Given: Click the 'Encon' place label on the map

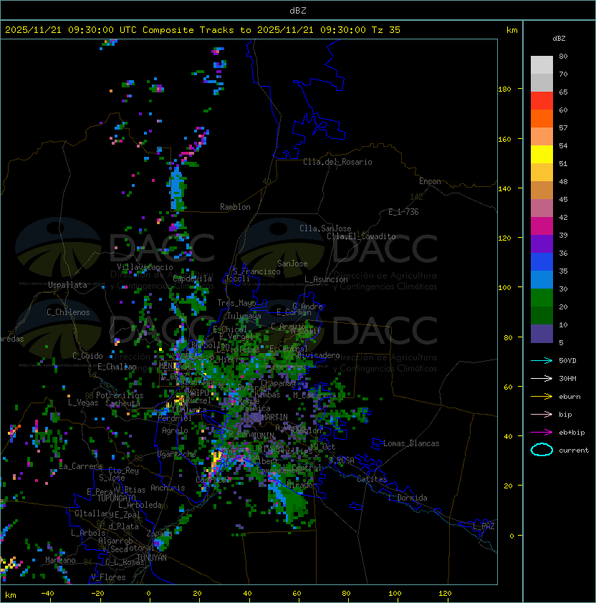Looking at the screenshot, I should tap(430, 181).
